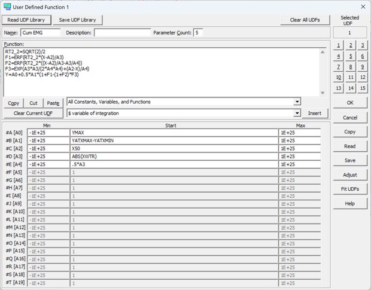Select UDF number 10
The height and width of the screenshot is (290, 371).
(338, 77)
